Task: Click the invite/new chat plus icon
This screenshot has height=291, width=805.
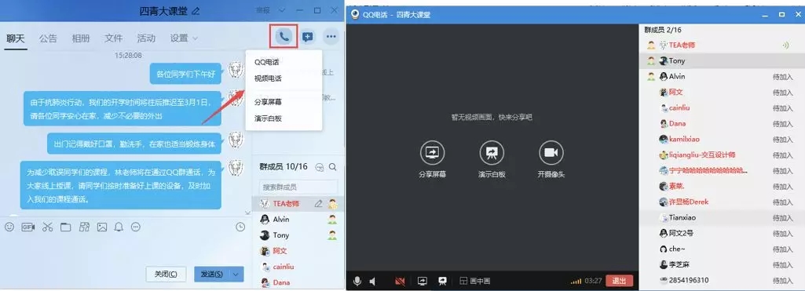Action: [308, 36]
